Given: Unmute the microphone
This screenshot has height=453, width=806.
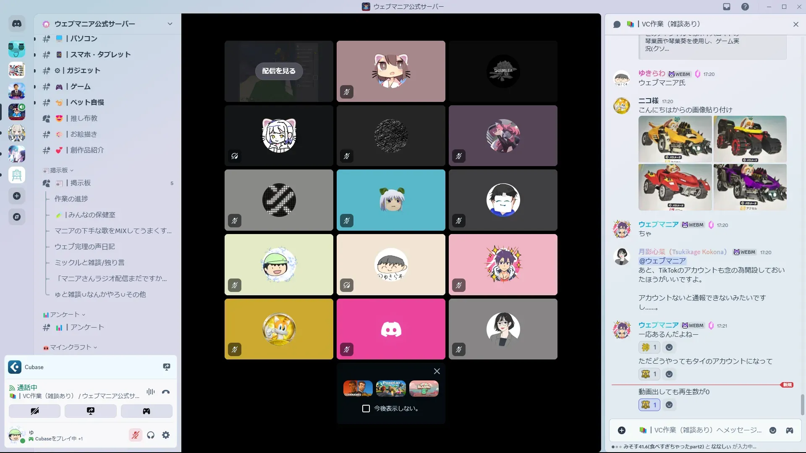Looking at the screenshot, I should pos(135,435).
